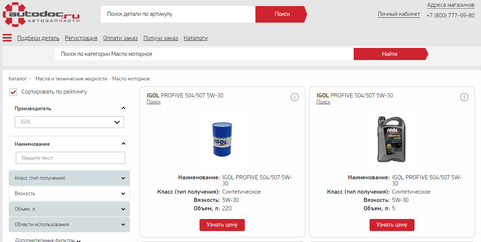Focus the 'Поиск детали по артикулу' search field
The image size is (481, 242).
tap(178, 14)
